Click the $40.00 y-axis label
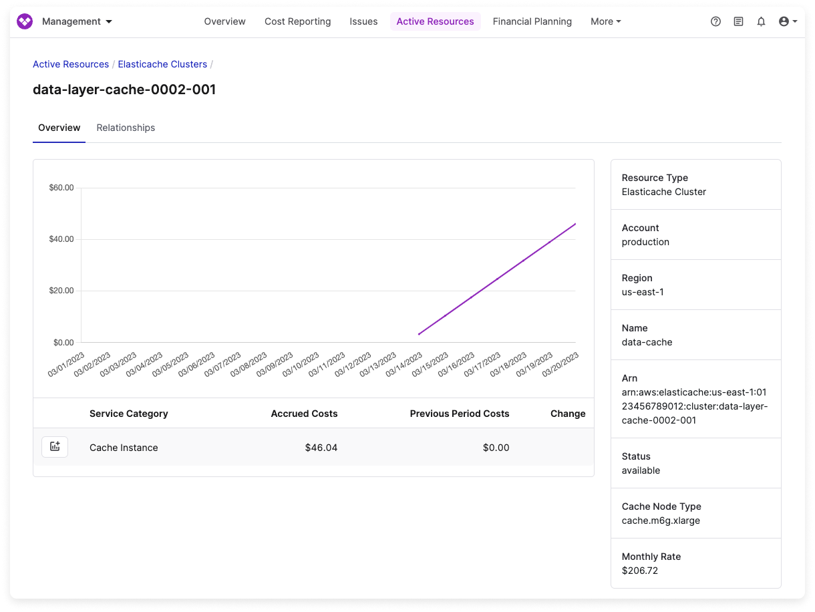 tap(61, 239)
